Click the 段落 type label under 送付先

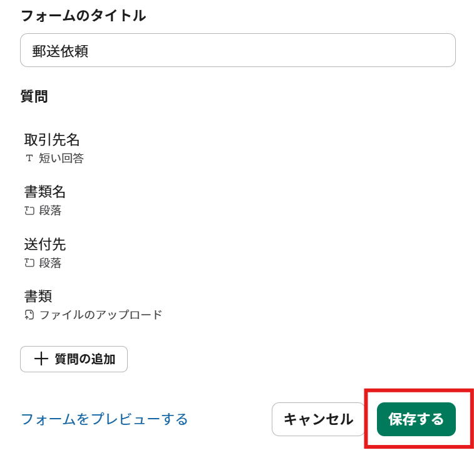(x=50, y=263)
